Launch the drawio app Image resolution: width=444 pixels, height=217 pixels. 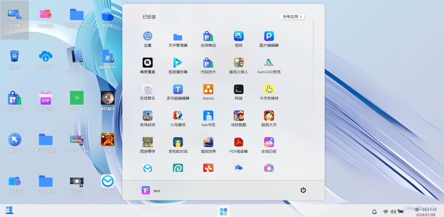(208, 92)
